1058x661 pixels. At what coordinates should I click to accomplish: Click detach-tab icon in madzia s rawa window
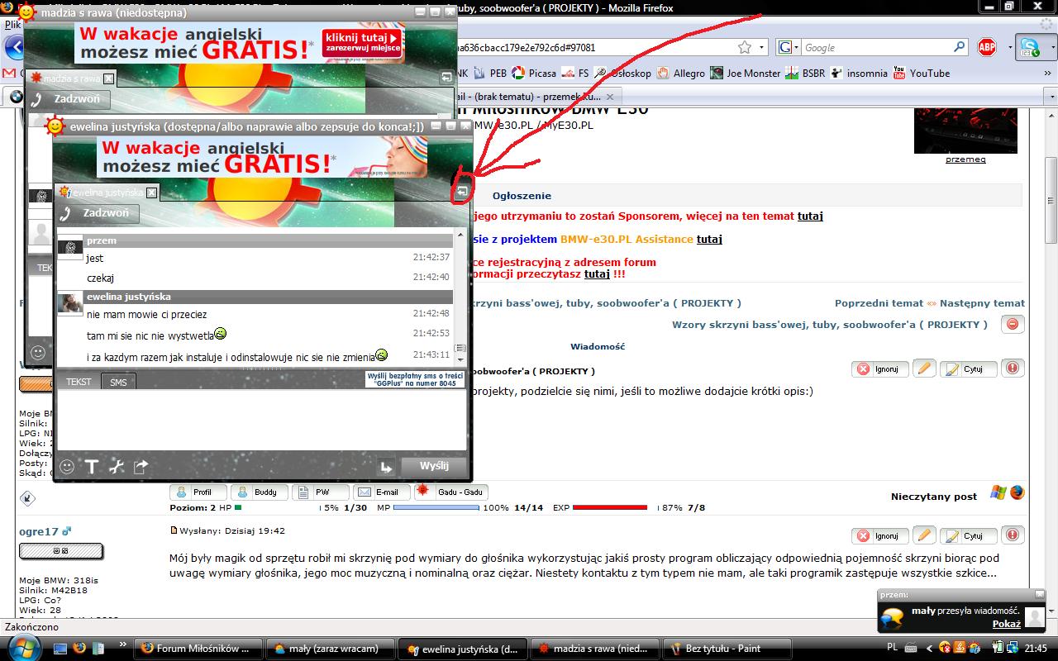(x=446, y=77)
